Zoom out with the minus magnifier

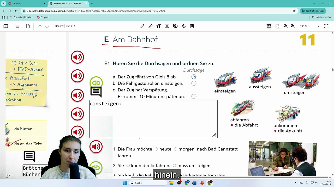[x=286, y=26]
